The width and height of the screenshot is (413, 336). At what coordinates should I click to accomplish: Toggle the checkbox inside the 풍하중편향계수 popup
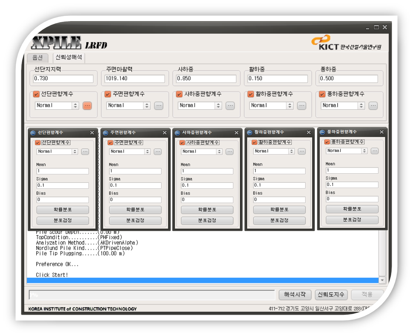point(327,142)
